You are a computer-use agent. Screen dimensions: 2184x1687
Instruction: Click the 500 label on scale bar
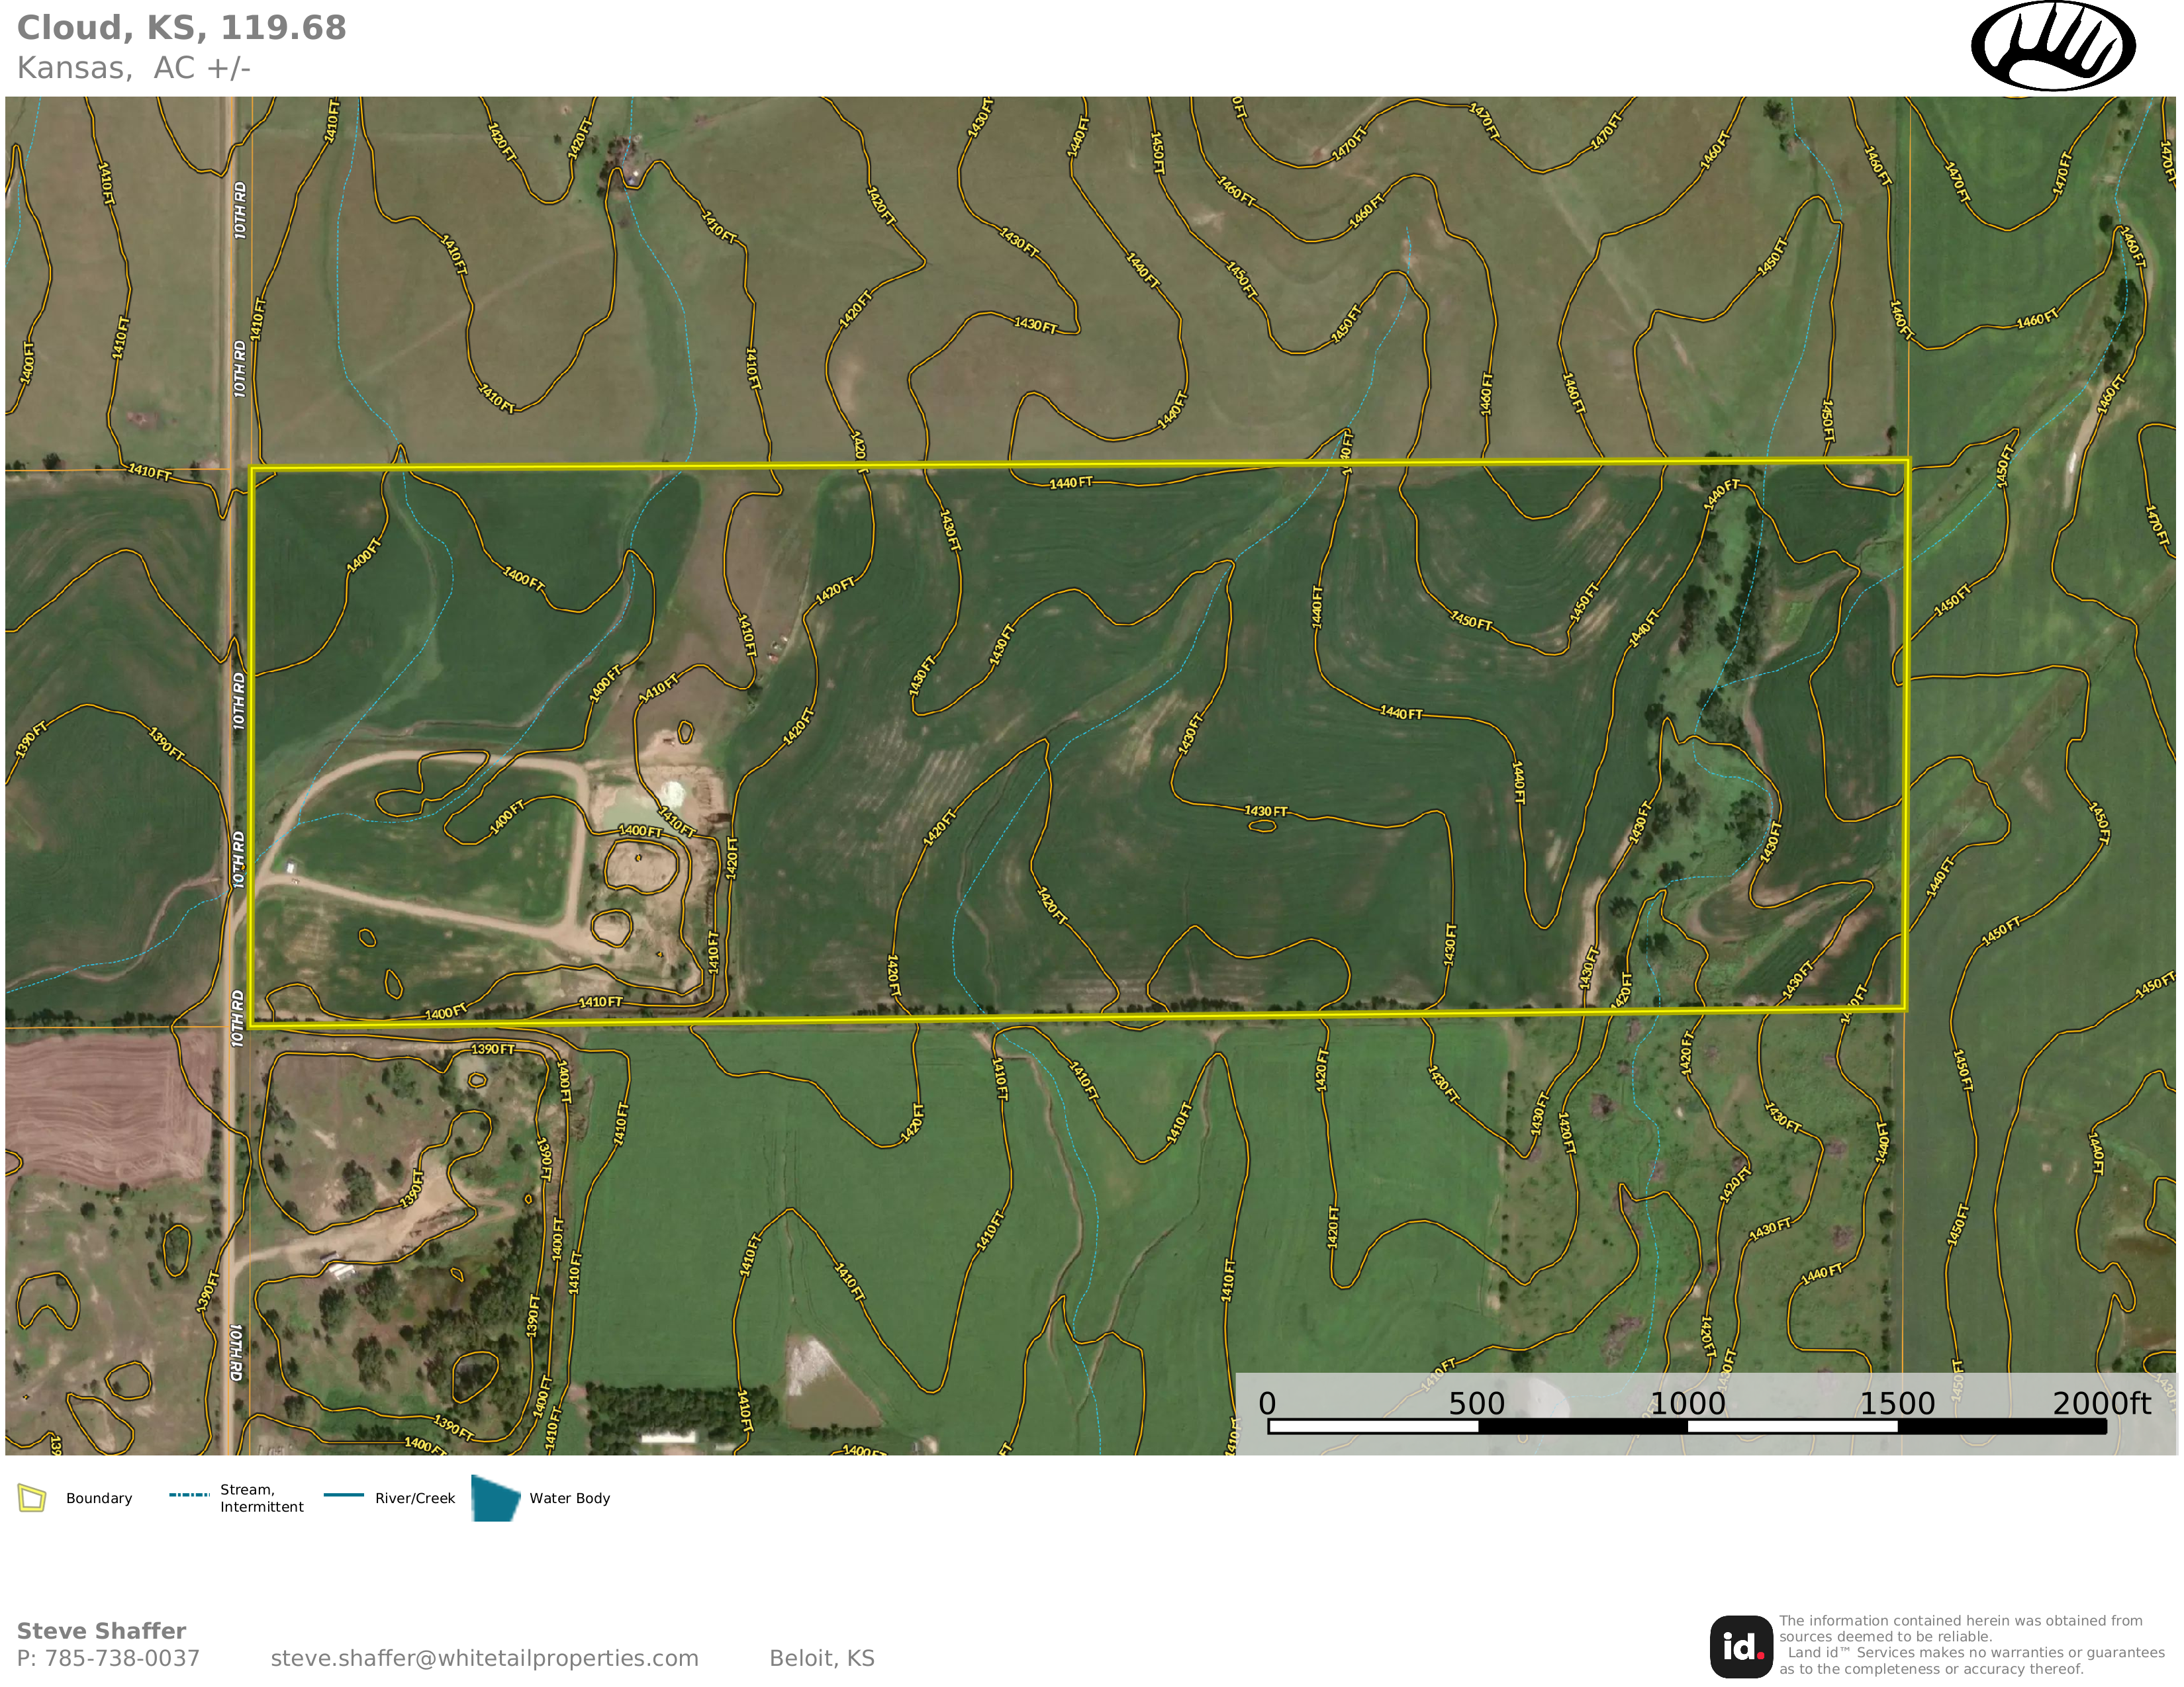click(x=1476, y=1403)
